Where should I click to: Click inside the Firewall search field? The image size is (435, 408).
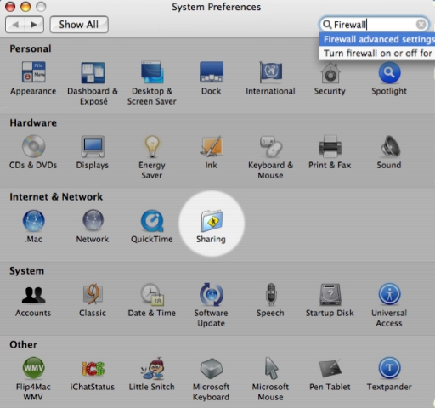point(374,25)
